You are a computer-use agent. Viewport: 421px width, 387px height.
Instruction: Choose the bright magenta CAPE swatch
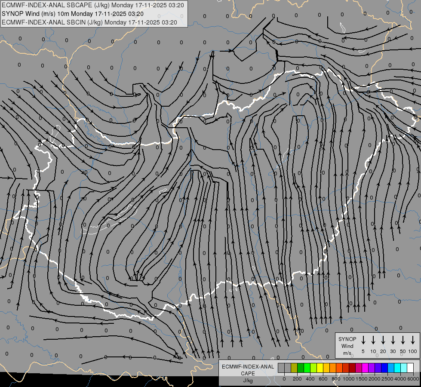pos(365,368)
